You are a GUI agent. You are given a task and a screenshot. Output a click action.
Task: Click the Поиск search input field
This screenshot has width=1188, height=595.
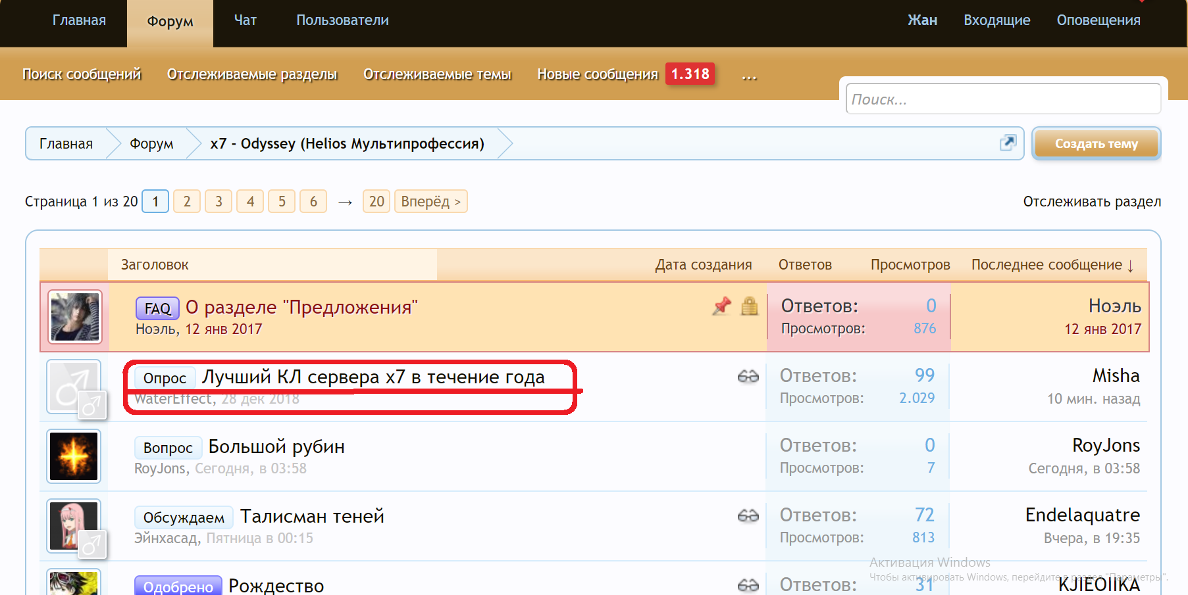tap(1002, 99)
